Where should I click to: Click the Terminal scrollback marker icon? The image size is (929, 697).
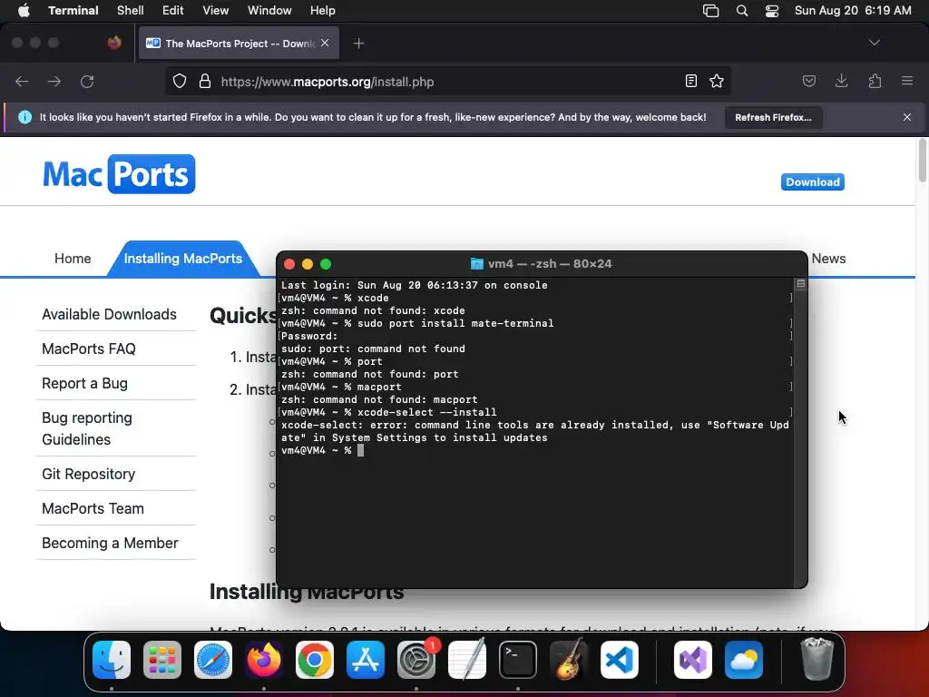(x=801, y=284)
